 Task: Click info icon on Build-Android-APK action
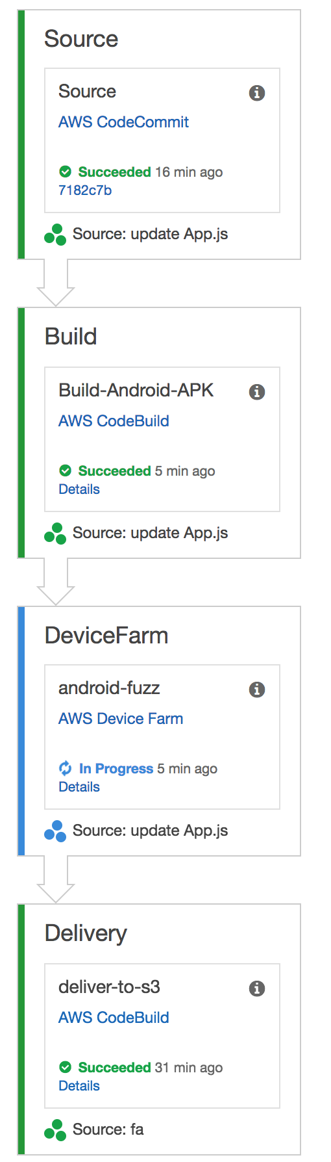257,392
